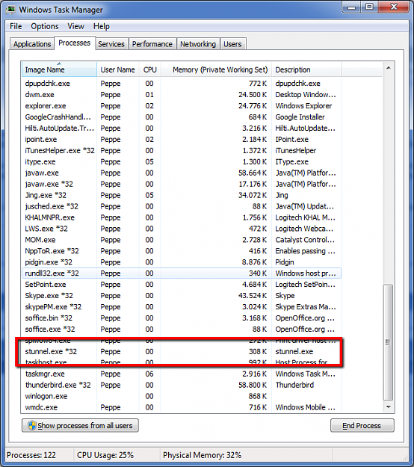Screen dimensions: 414x467
Task: Select the dwm.exe process
Action: (x=182, y=95)
